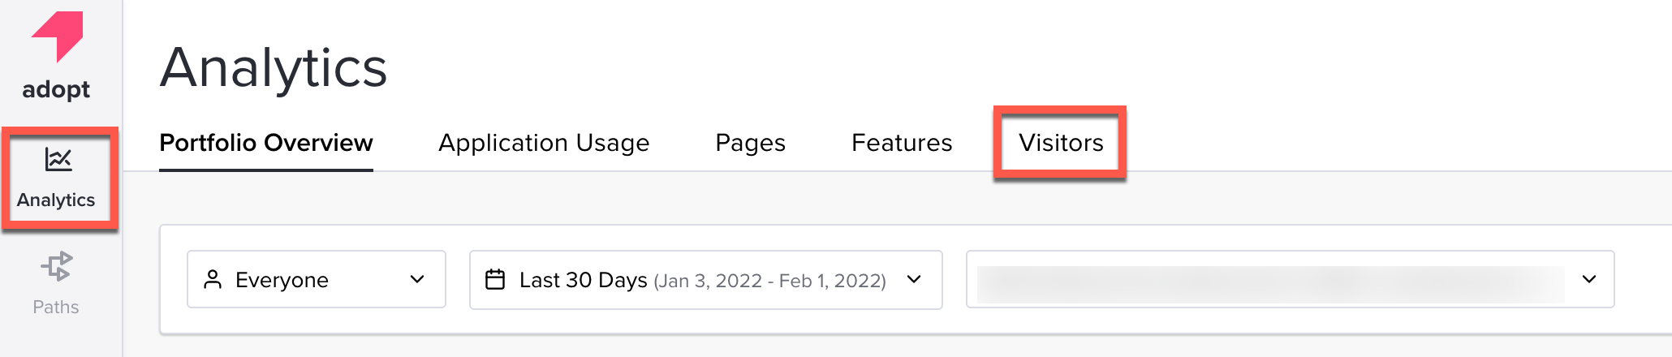Click the blurred application selector field
This screenshot has width=1672, height=357.
point(1291,279)
